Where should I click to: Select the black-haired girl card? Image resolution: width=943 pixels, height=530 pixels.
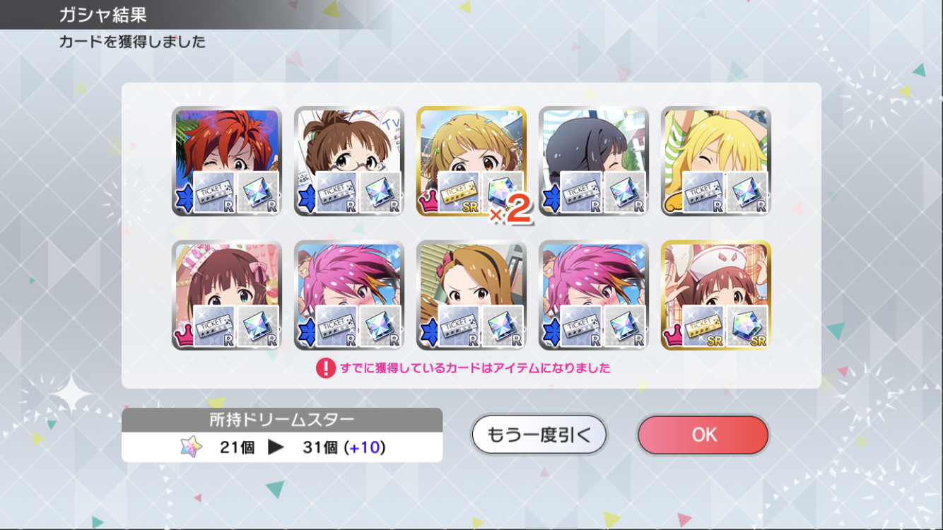tap(594, 161)
